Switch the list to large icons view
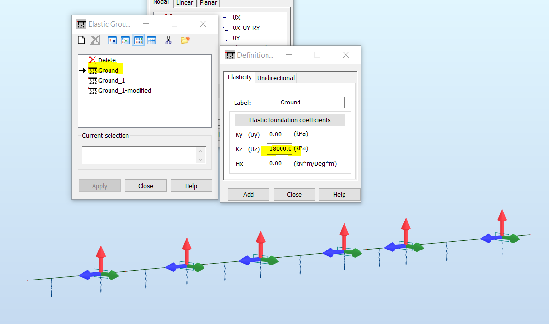The width and height of the screenshot is (549, 324). click(111, 40)
